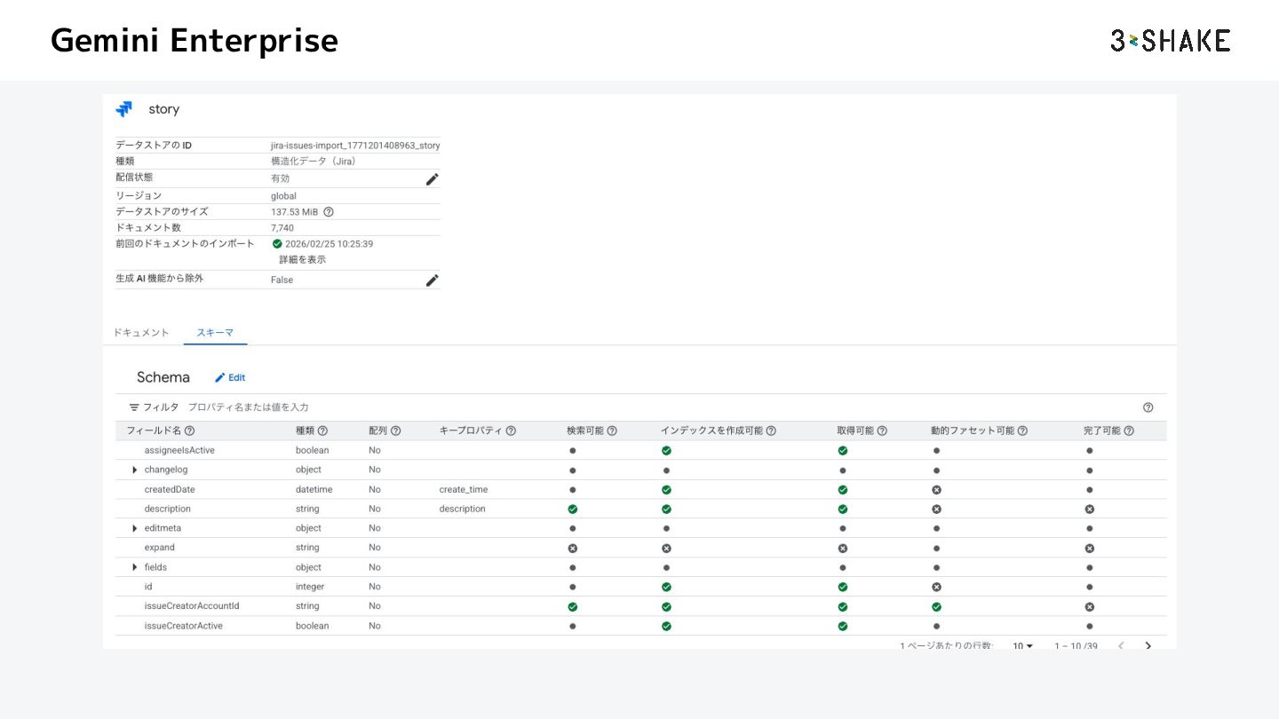This screenshot has height=719, width=1279.
Task: Open rows per page dropdown
Action: pos(1022,645)
